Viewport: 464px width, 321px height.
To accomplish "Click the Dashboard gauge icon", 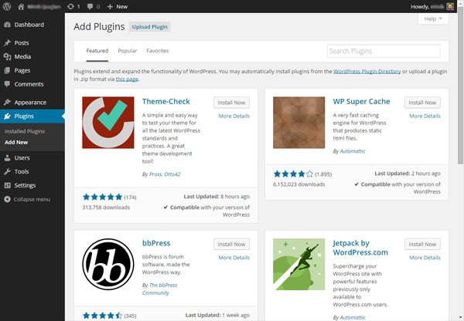I will pyautogui.click(x=8, y=25).
